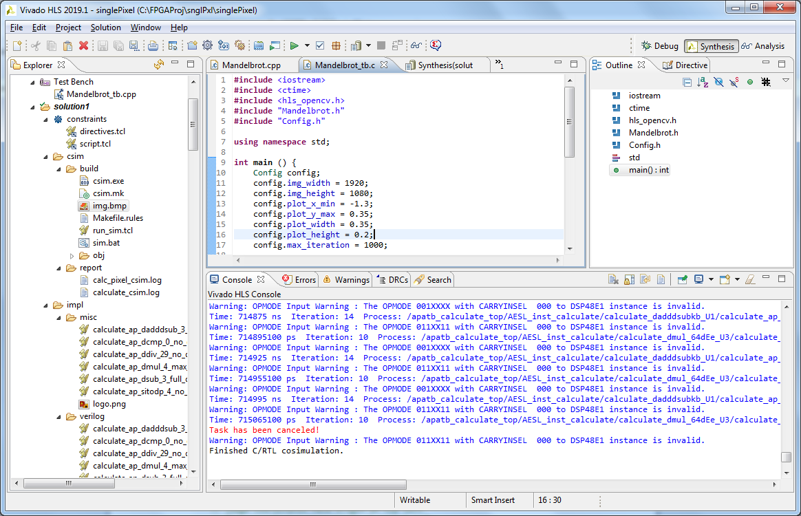The height and width of the screenshot is (516, 801).
Task: Click the Collapse All icon in Outline
Action: pos(687,82)
